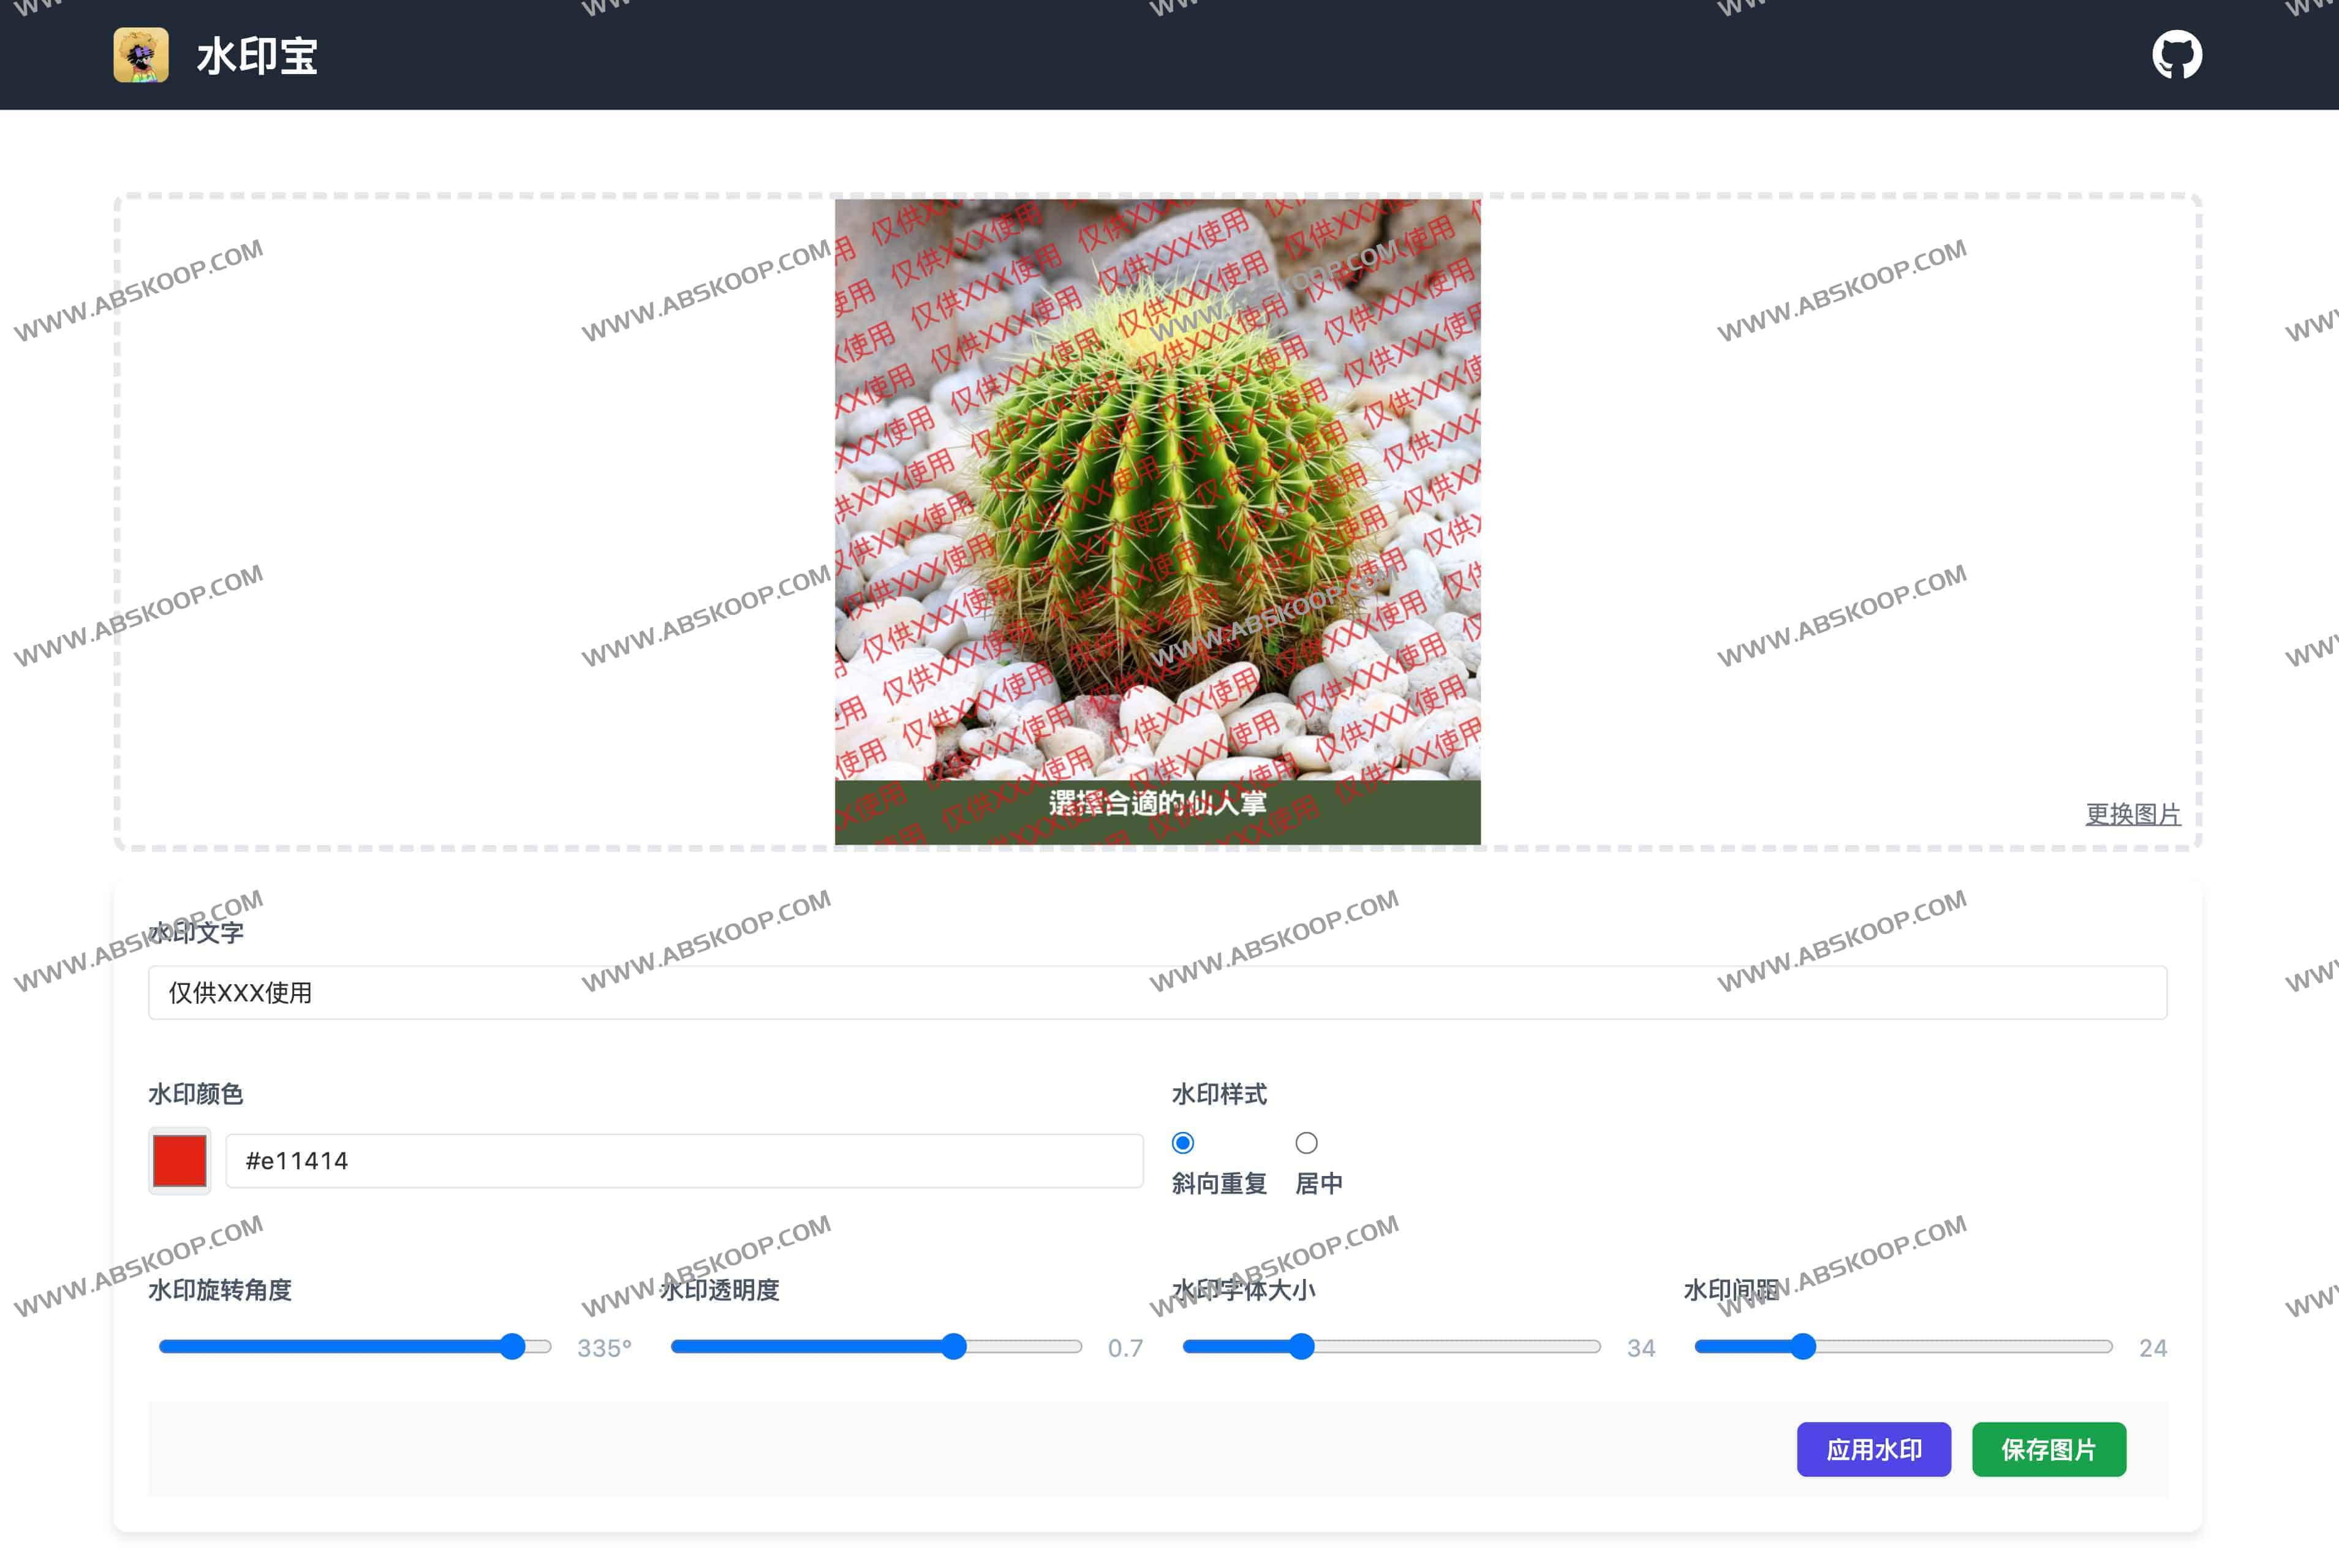
Task: Click the 水印宝 title text
Action: tap(257, 56)
